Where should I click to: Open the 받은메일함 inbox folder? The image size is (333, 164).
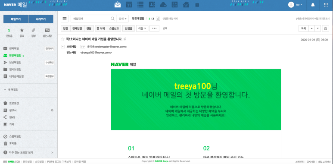click(x=15, y=56)
